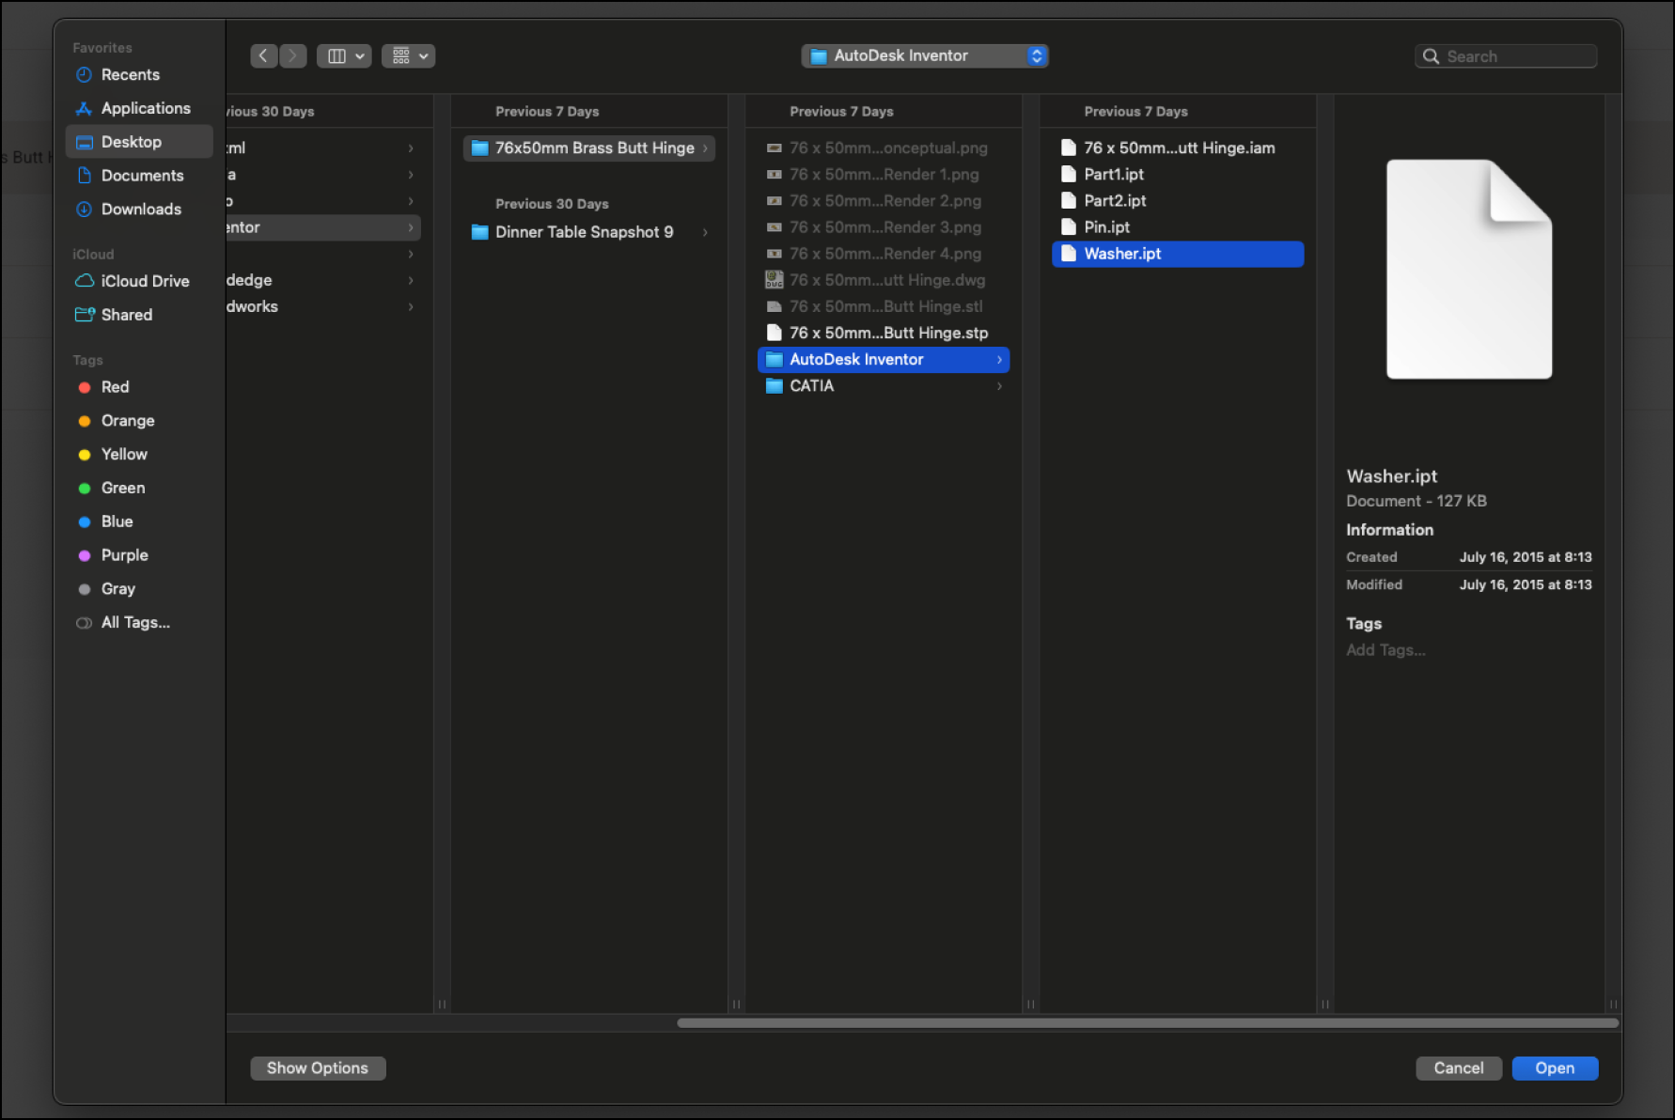Select the Shared folder in sidebar
The height and width of the screenshot is (1120, 1675).
tap(126, 315)
